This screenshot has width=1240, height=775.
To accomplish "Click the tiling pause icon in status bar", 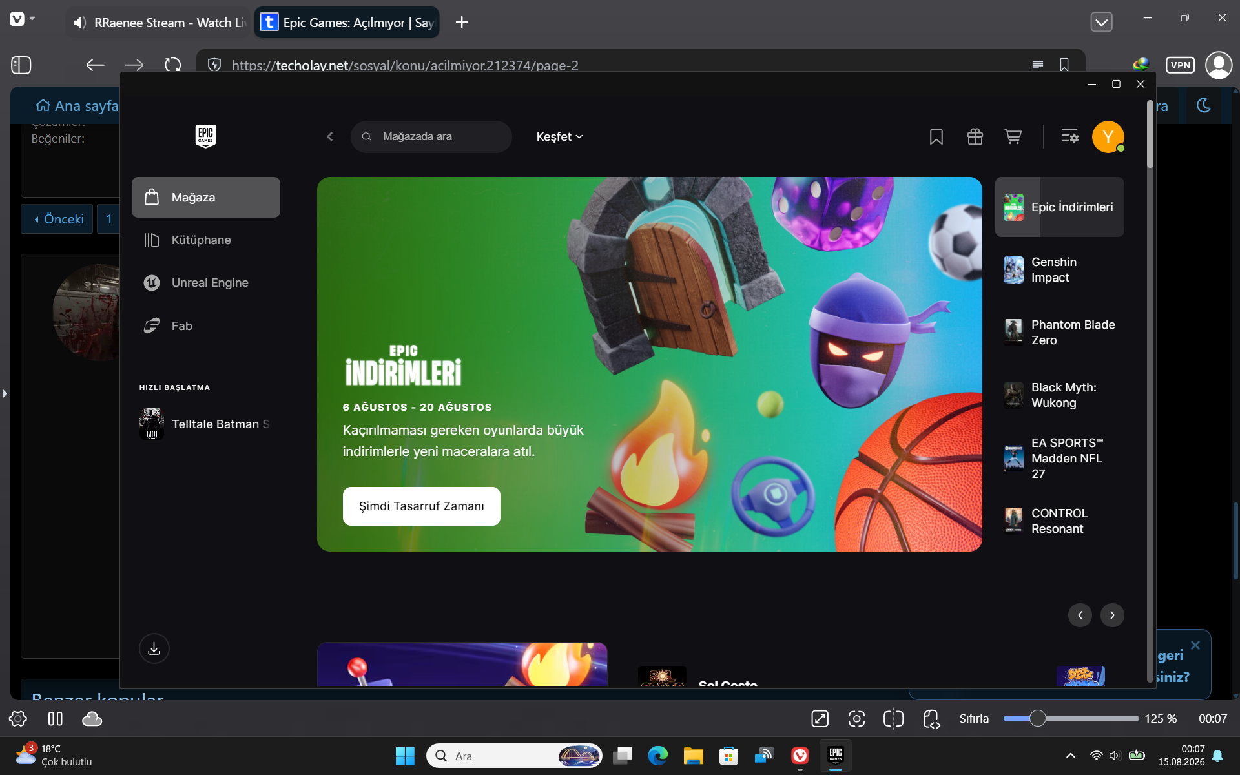I will tap(56, 719).
